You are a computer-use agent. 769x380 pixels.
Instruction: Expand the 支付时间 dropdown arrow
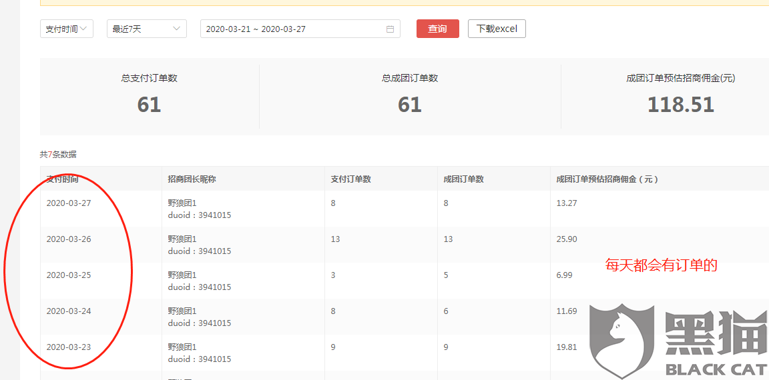coord(83,29)
